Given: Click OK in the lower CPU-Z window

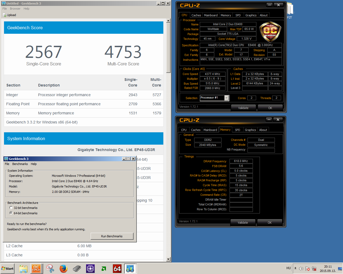Looking at the screenshot, I should click(270, 223).
